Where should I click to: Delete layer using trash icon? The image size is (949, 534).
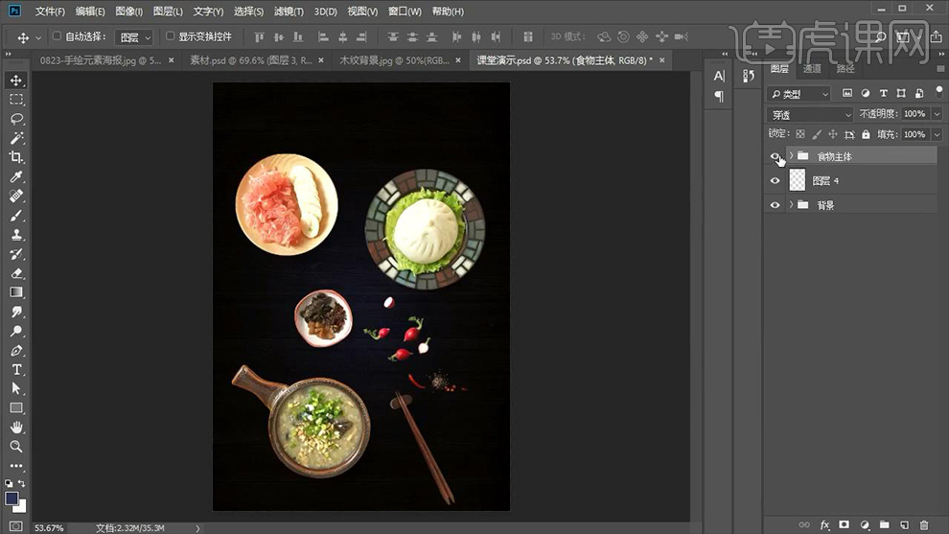(x=924, y=525)
